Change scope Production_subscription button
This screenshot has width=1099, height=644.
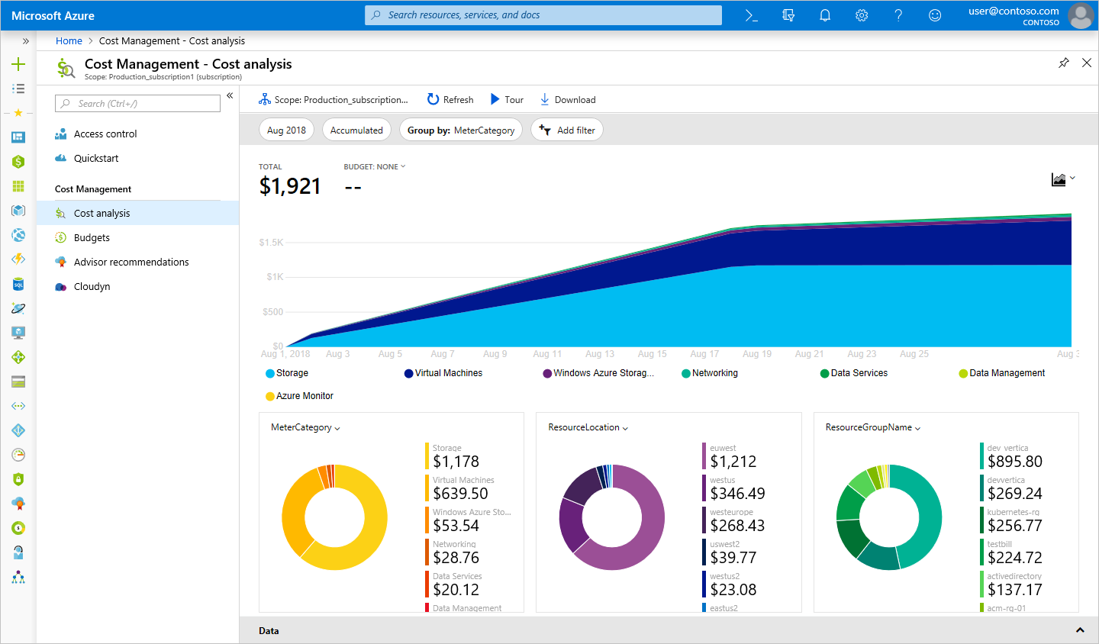pos(334,99)
